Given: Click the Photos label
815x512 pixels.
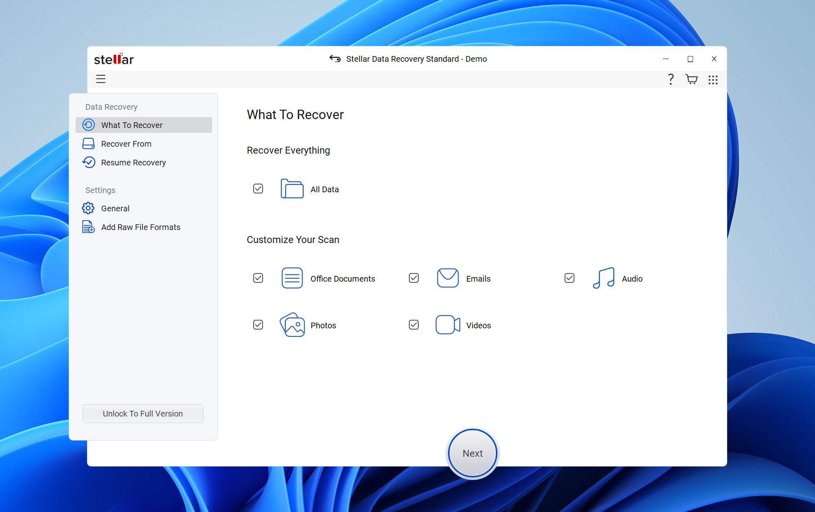Looking at the screenshot, I should (323, 325).
